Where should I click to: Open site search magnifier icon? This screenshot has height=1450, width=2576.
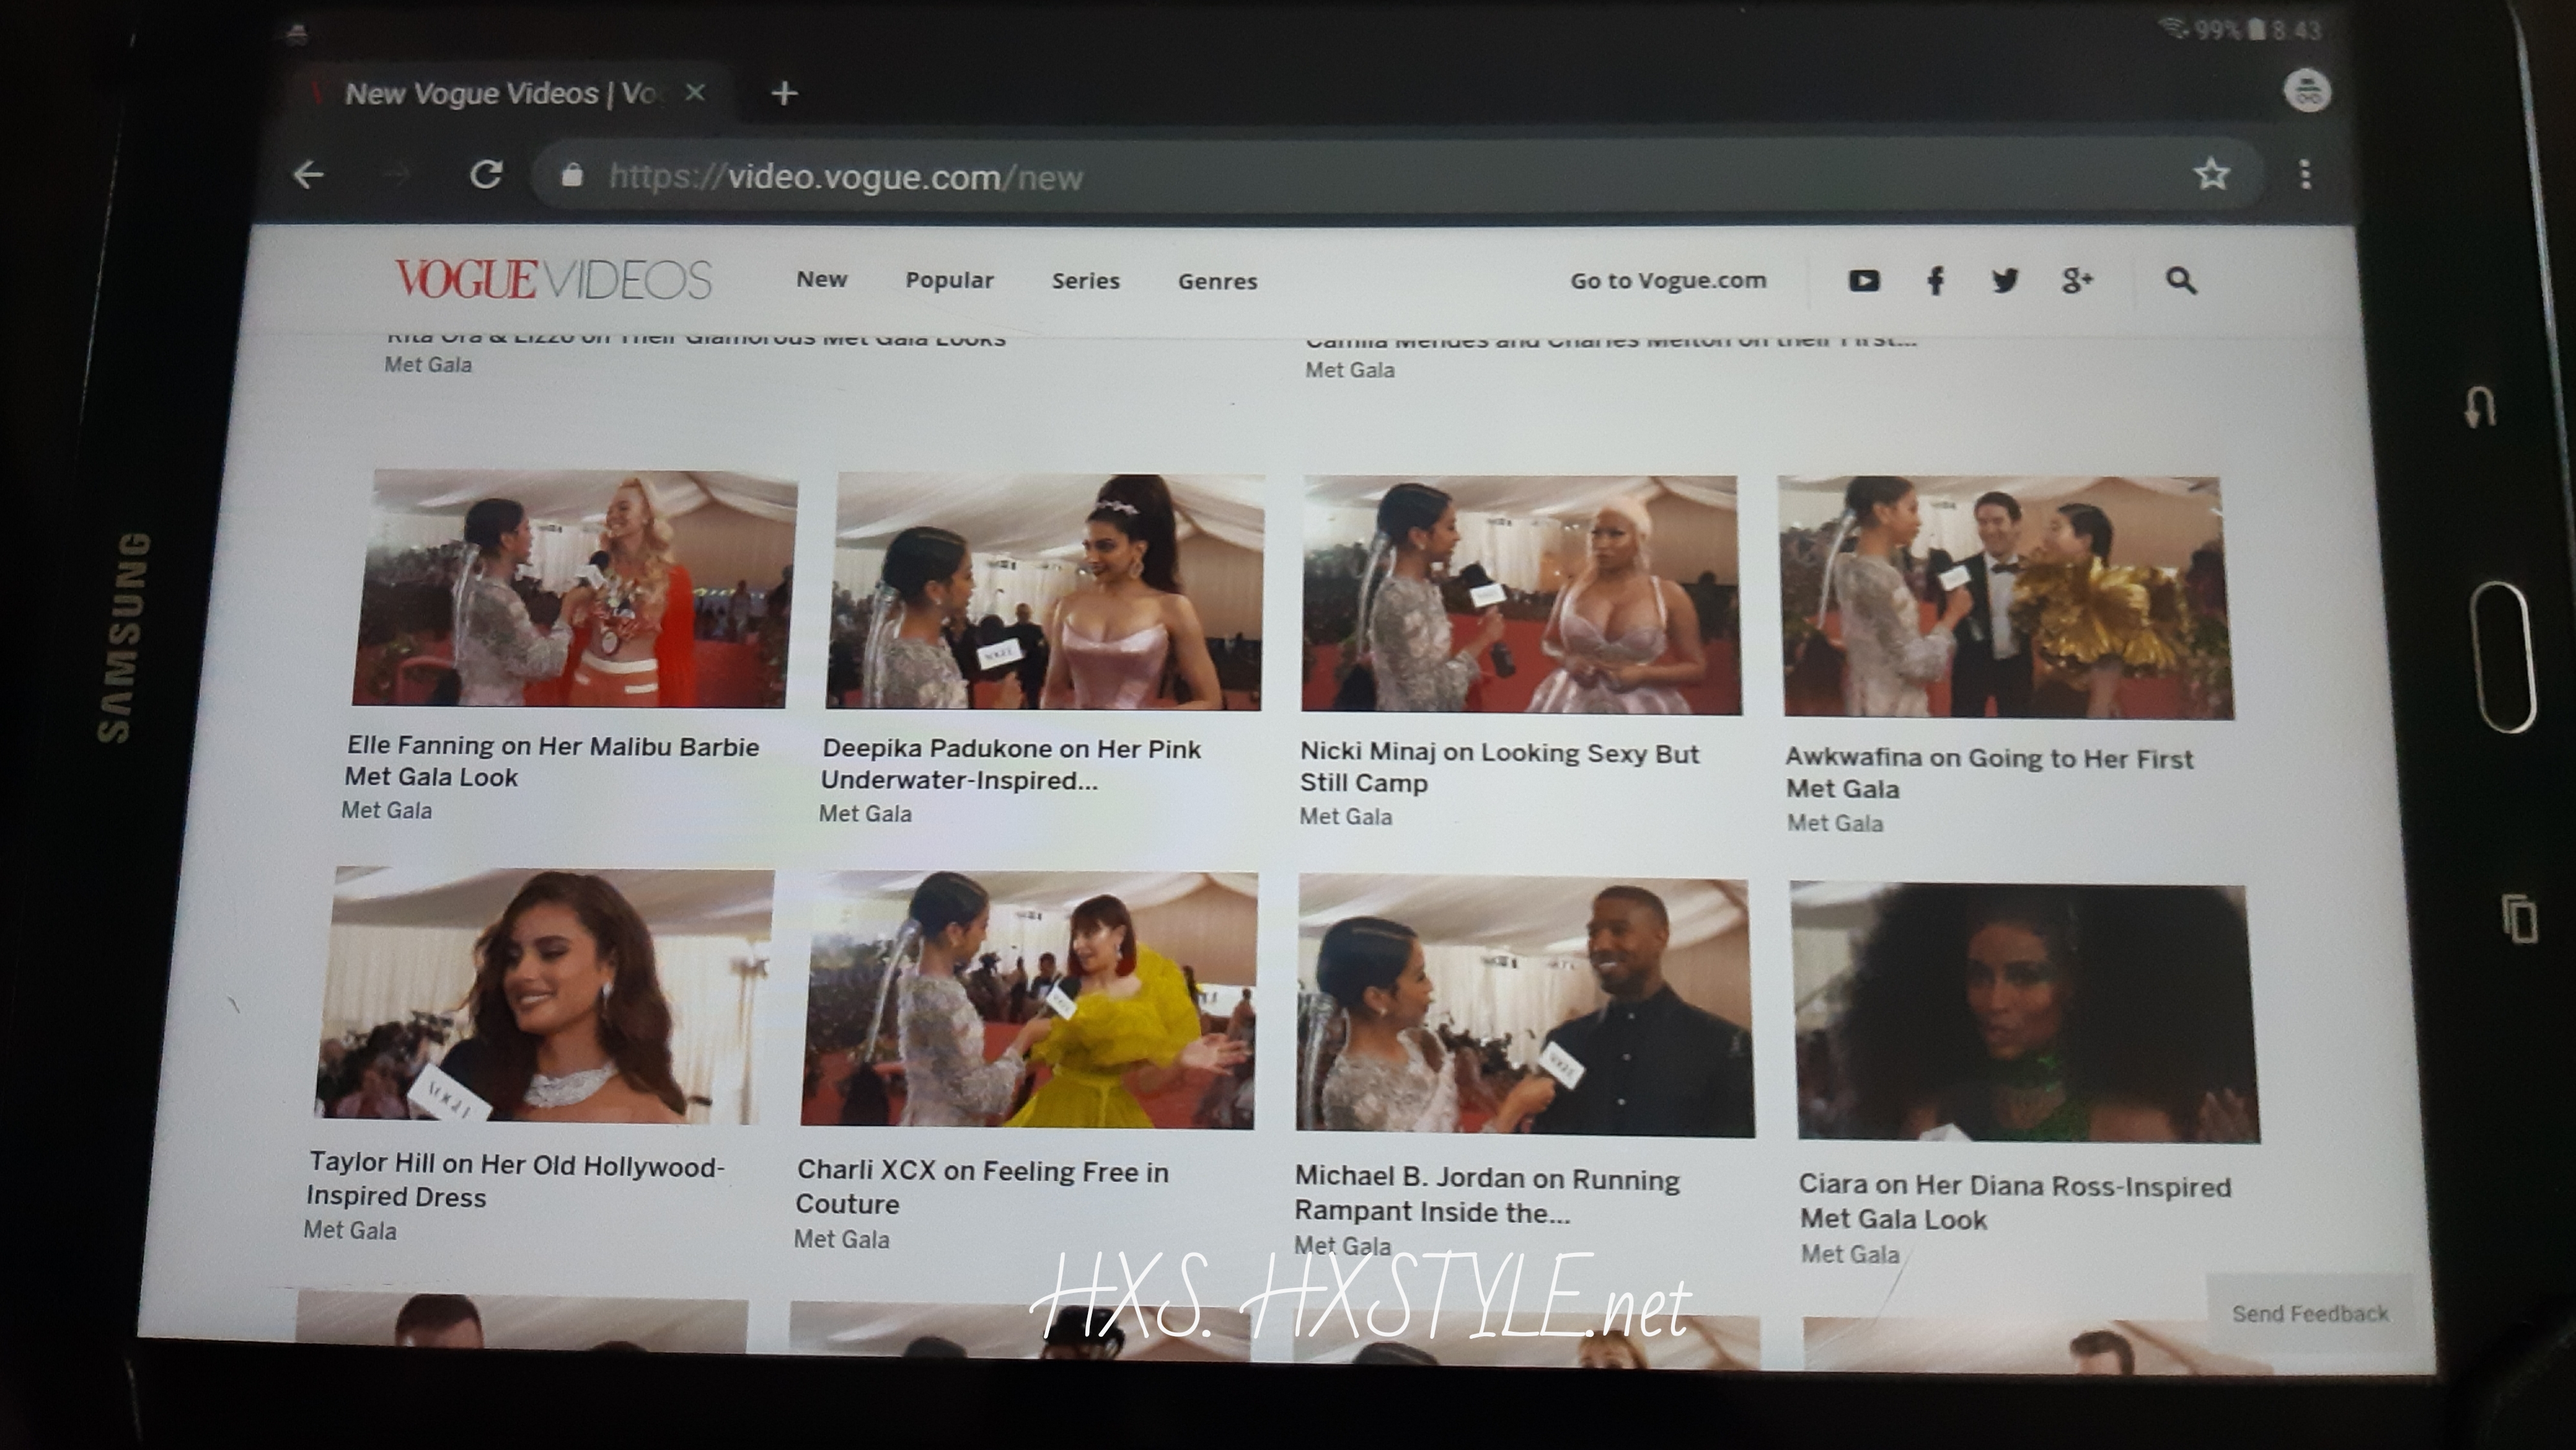pos(2181,281)
